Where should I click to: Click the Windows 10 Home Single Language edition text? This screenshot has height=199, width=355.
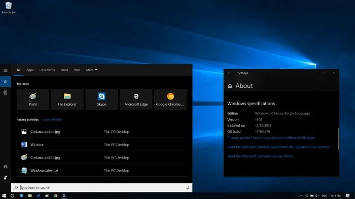click(x=282, y=113)
